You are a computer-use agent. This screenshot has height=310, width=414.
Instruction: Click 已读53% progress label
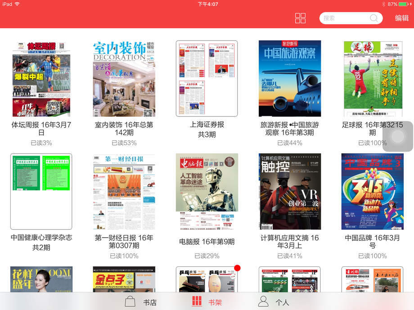[124, 143]
